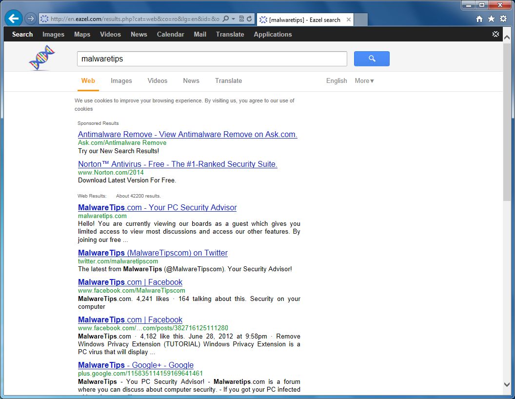
Task: Click the address bar search magnifier icon
Action: pos(226,19)
